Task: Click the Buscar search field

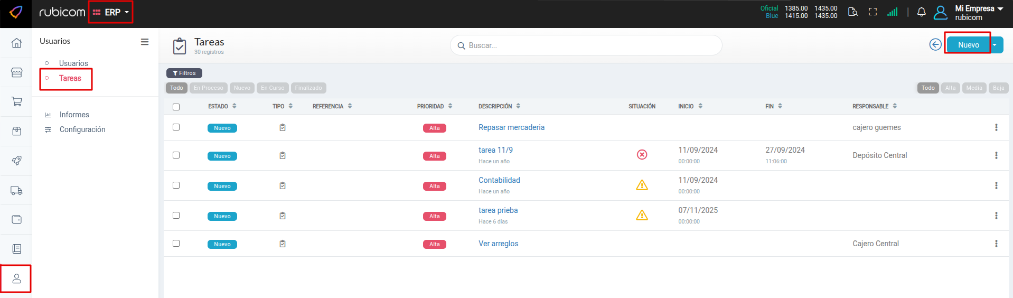Action: click(586, 45)
